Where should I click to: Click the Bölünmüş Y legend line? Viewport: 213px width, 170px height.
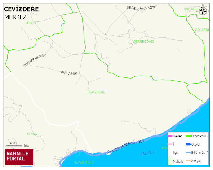coord(188,152)
